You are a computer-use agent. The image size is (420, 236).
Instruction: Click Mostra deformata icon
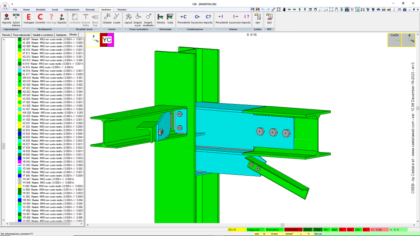tap(161, 19)
